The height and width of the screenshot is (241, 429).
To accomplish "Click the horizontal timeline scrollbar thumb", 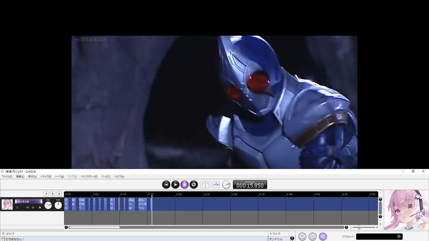I will click(94, 227).
